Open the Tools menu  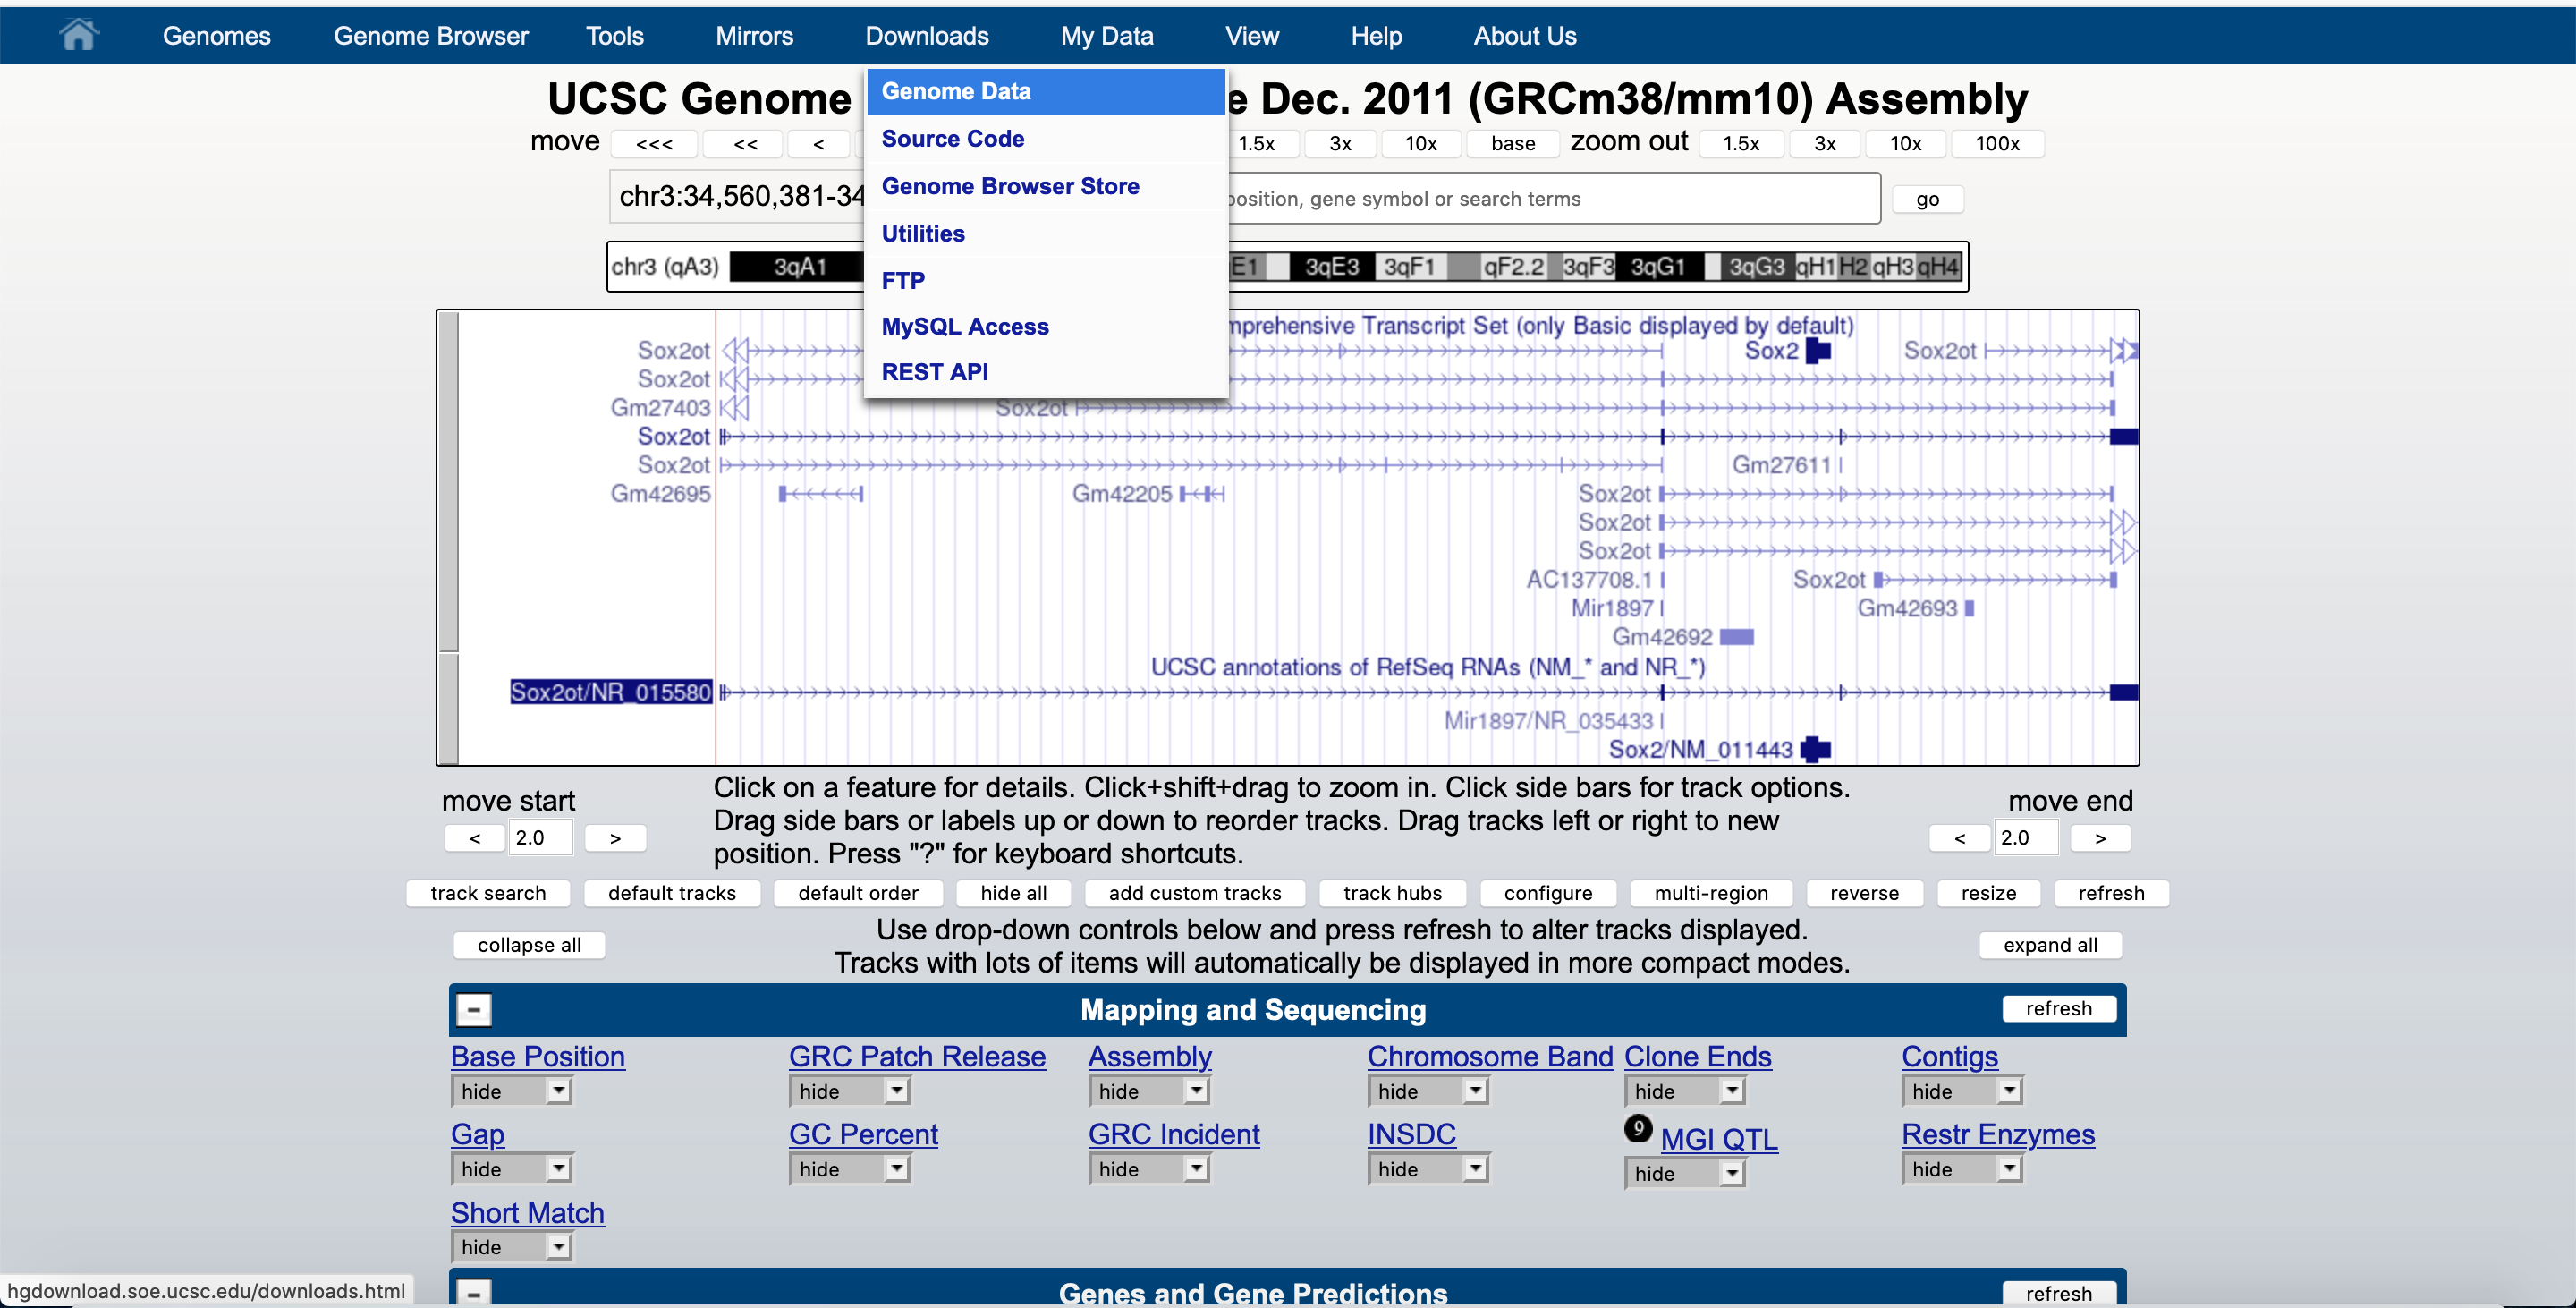click(614, 36)
